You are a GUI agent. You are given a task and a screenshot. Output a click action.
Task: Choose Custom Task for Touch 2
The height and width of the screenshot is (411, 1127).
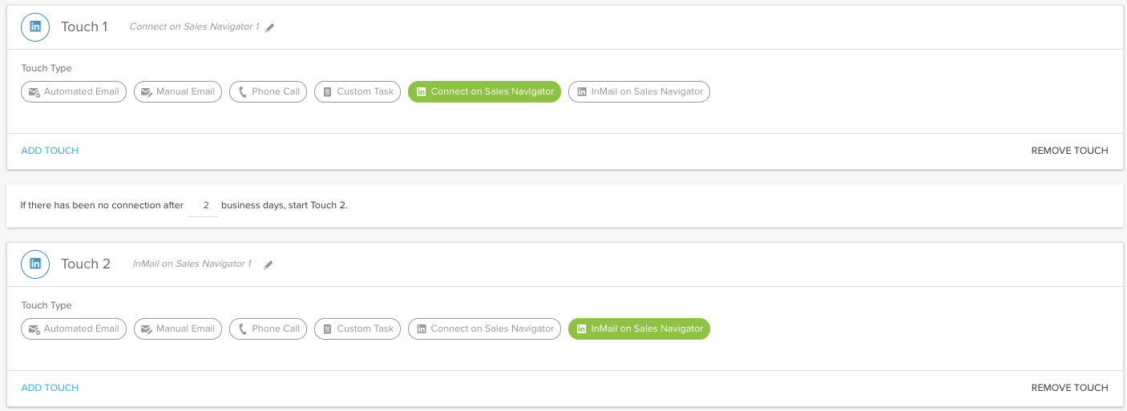point(357,329)
